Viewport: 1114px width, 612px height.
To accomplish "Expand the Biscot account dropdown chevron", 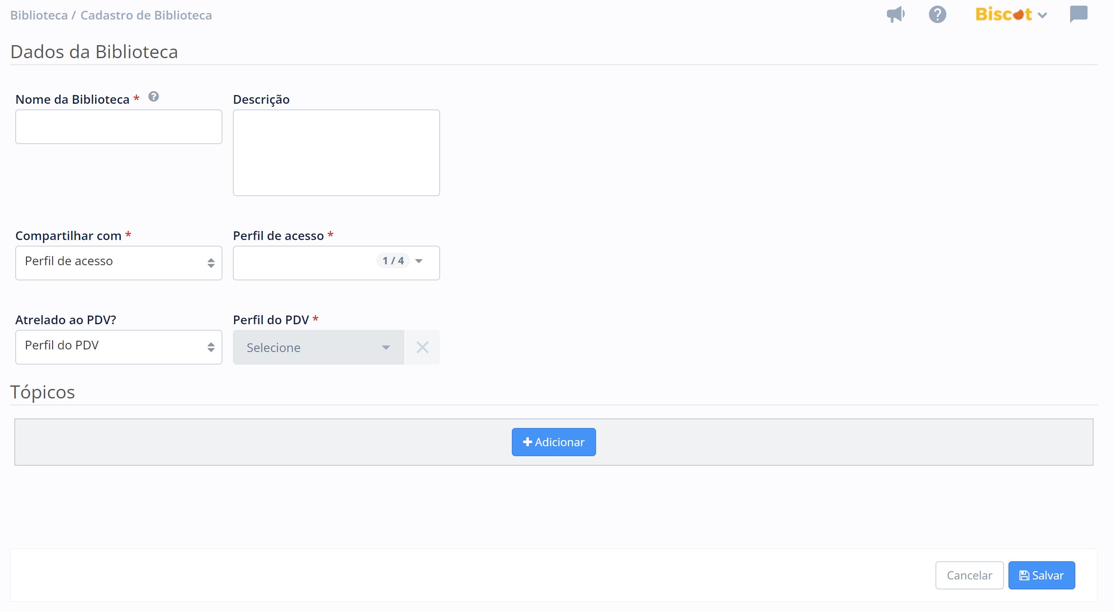I will [1042, 16].
